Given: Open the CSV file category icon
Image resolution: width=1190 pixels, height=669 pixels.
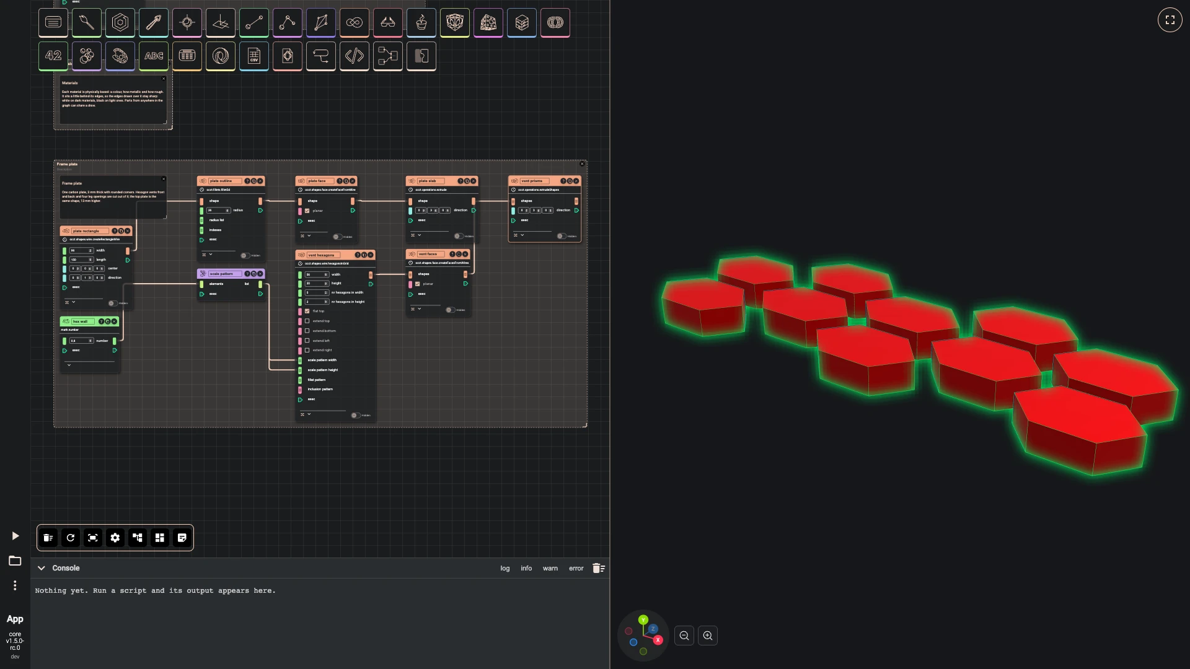Looking at the screenshot, I should 254,56.
